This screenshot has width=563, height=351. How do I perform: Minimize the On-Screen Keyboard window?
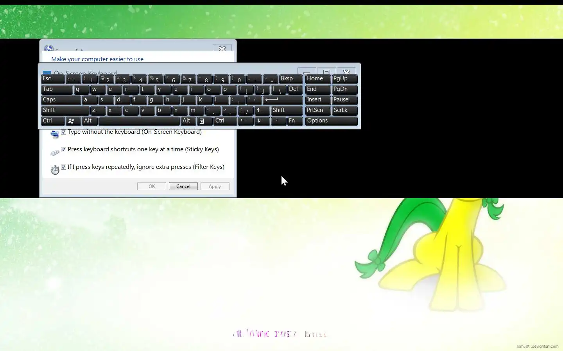[307, 71]
